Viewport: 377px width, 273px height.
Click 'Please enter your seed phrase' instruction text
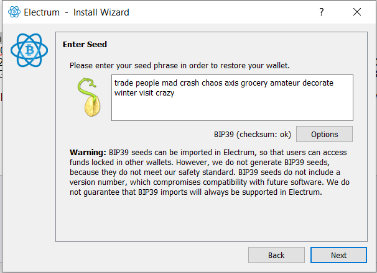point(180,66)
